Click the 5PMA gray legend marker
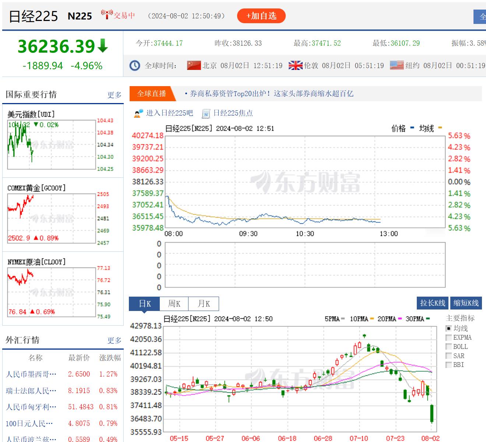The width and height of the screenshot is (486, 442). 343,319
